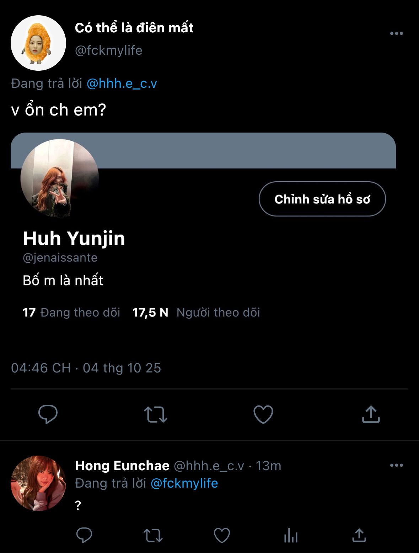The image size is (419, 553).
Task: Reply to the main tweet
Action: (x=48, y=414)
